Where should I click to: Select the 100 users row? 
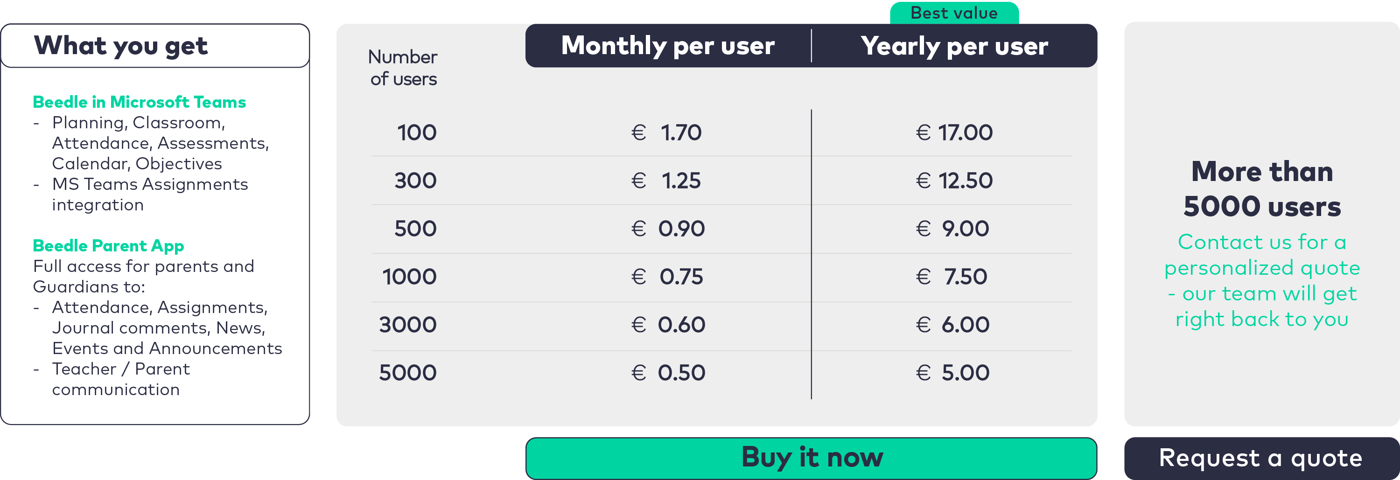point(416,132)
